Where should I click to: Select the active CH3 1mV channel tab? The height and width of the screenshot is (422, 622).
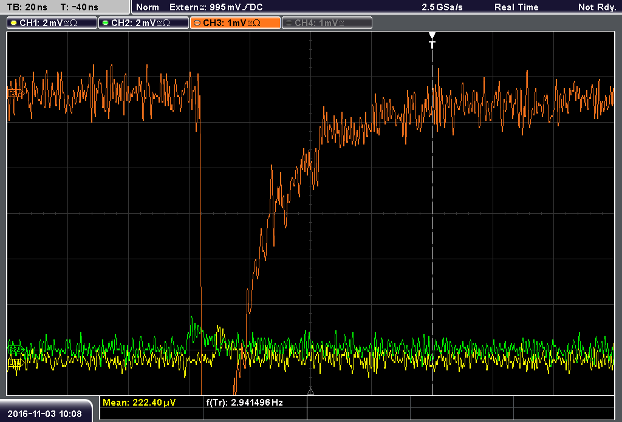(235, 23)
